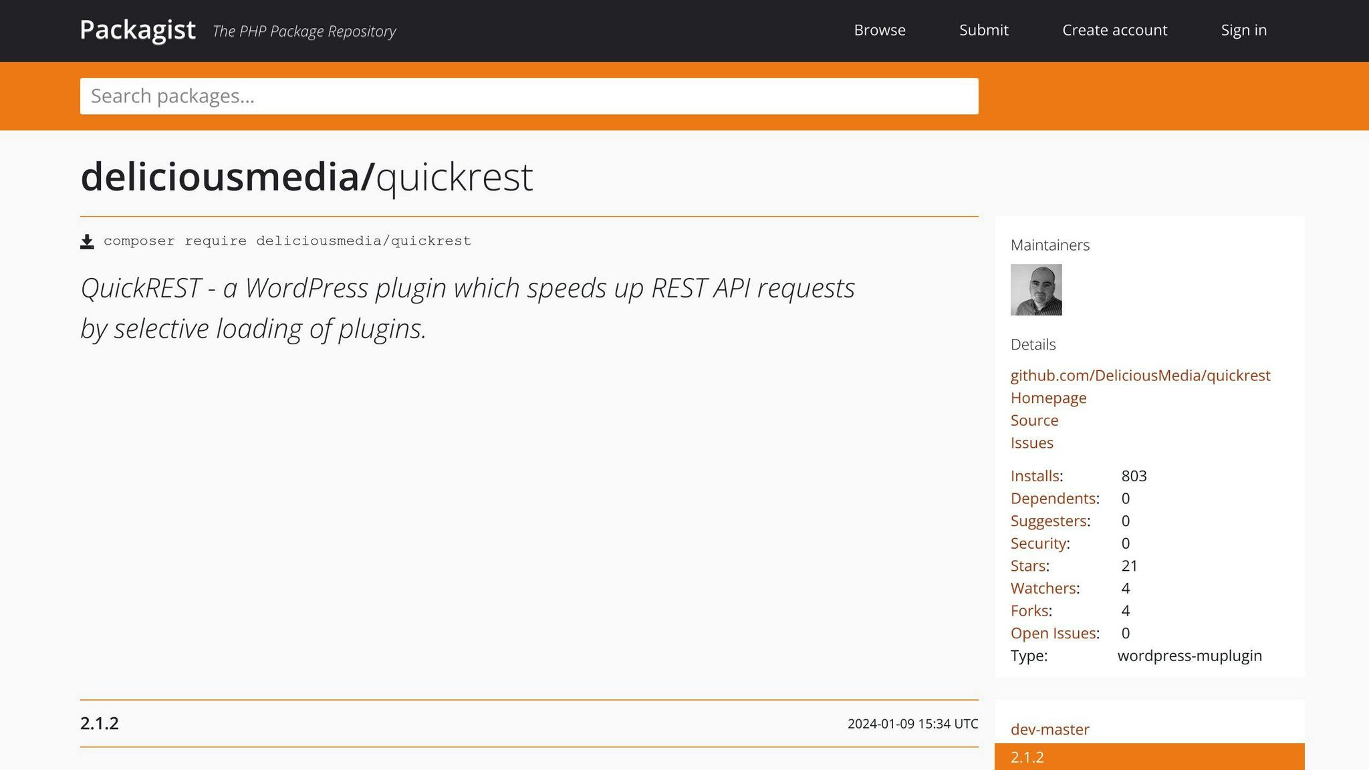The height and width of the screenshot is (770, 1369).
Task: Select dev-master version
Action: [1050, 729]
